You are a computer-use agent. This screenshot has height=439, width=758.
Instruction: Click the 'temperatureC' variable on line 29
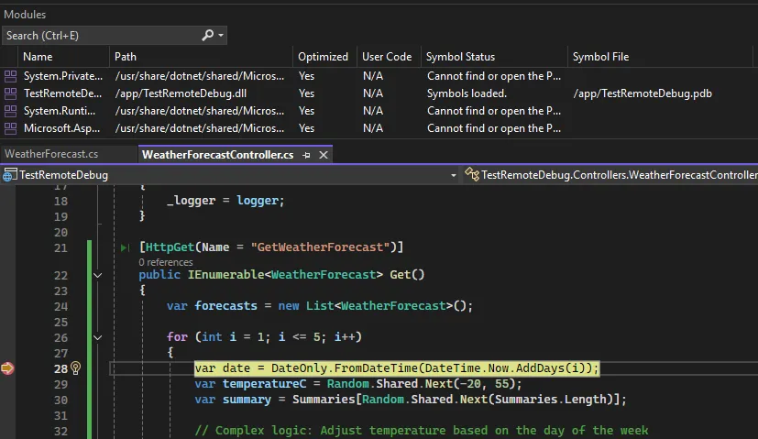264,384
